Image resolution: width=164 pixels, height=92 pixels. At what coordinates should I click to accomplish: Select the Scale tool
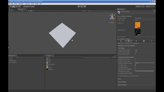pyautogui.click(x=19, y=7)
